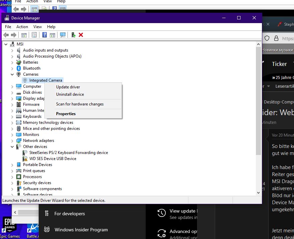294x239 pixels.
Task: Choose Uninstall device from context menu
Action: 83,94
